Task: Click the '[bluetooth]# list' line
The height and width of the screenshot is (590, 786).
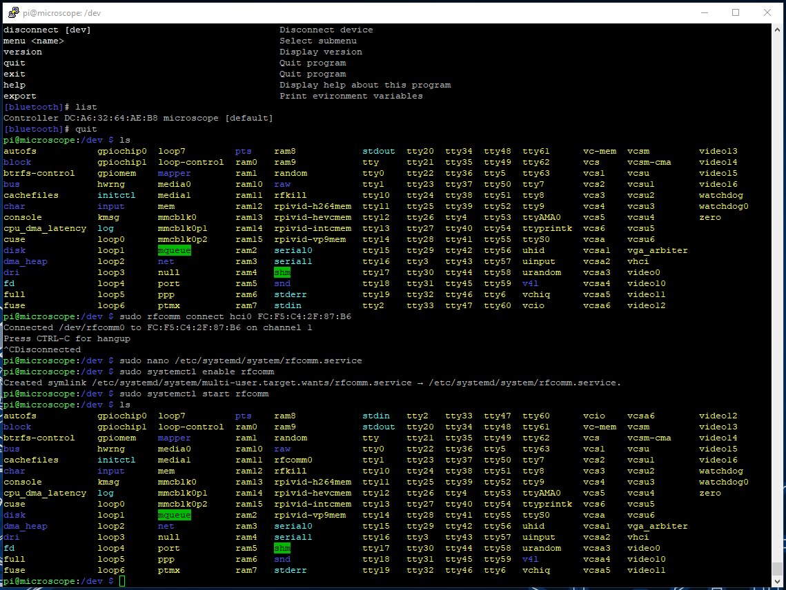Action: [x=50, y=108]
